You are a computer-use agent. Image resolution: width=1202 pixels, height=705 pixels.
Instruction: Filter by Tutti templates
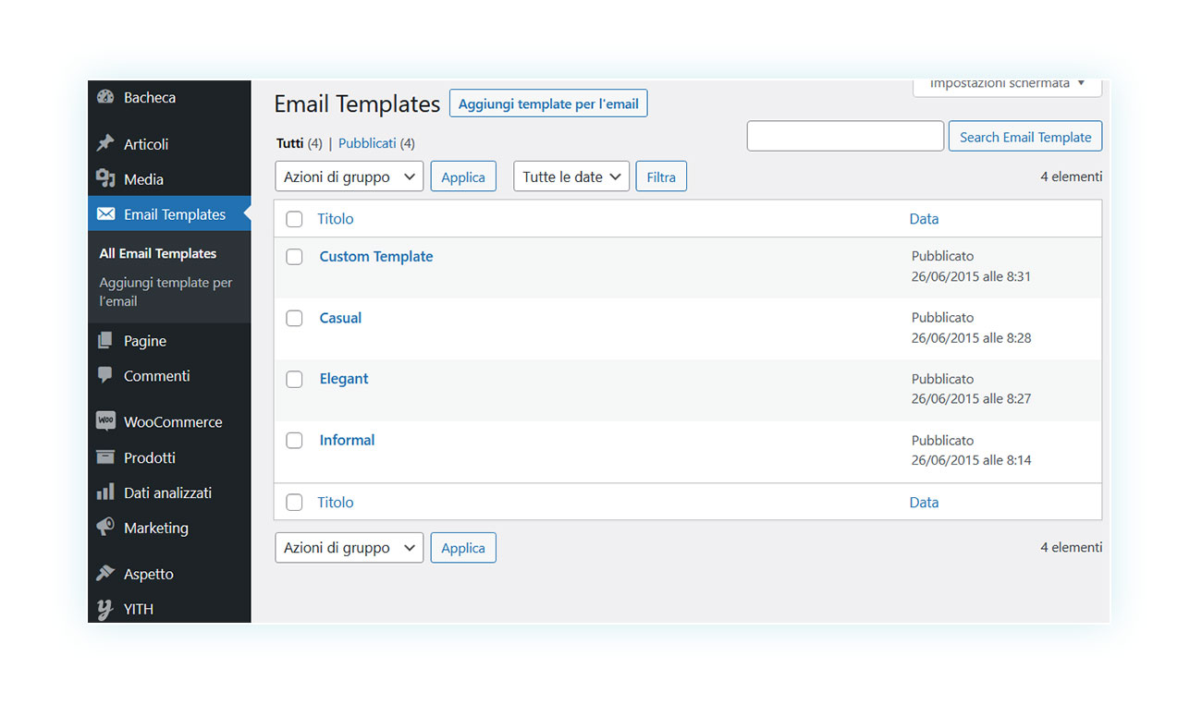289,143
